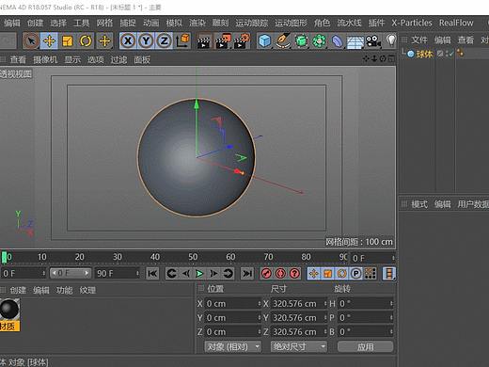Select the live selection arrow tool
The width and height of the screenshot is (489, 367).
click(31, 40)
